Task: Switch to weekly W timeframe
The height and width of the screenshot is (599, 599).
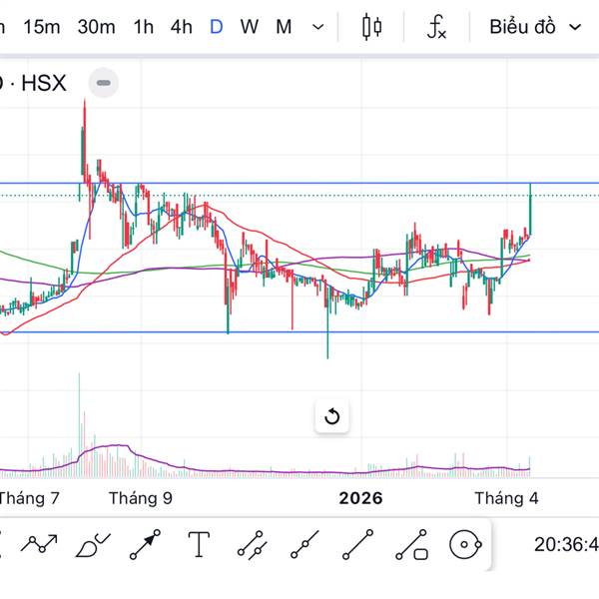Action: pyautogui.click(x=250, y=27)
